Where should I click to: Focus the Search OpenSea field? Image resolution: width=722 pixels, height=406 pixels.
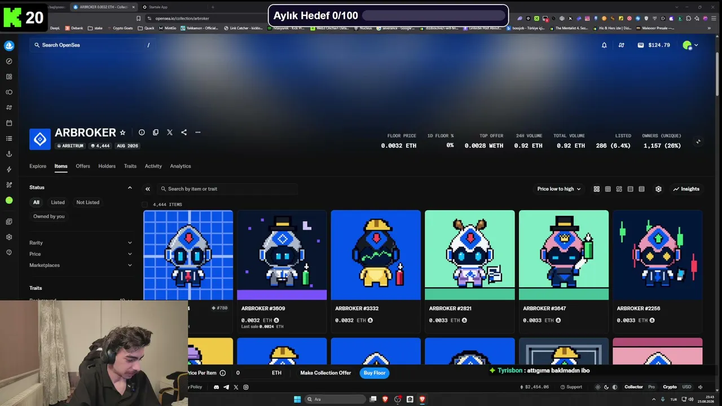point(92,45)
